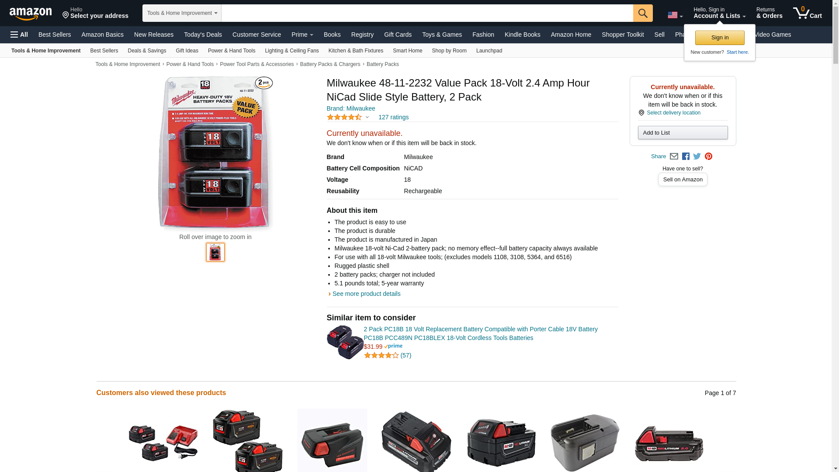Image resolution: width=839 pixels, height=472 pixels.
Task: Share on Facebook icon
Action: pyautogui.click(x=686, y=156)
